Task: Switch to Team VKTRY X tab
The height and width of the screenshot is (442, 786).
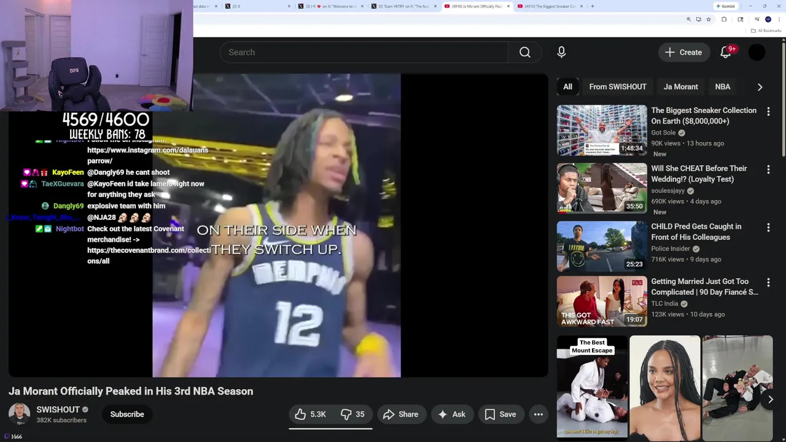Action: pyautogui.click(x=403, y=6)
